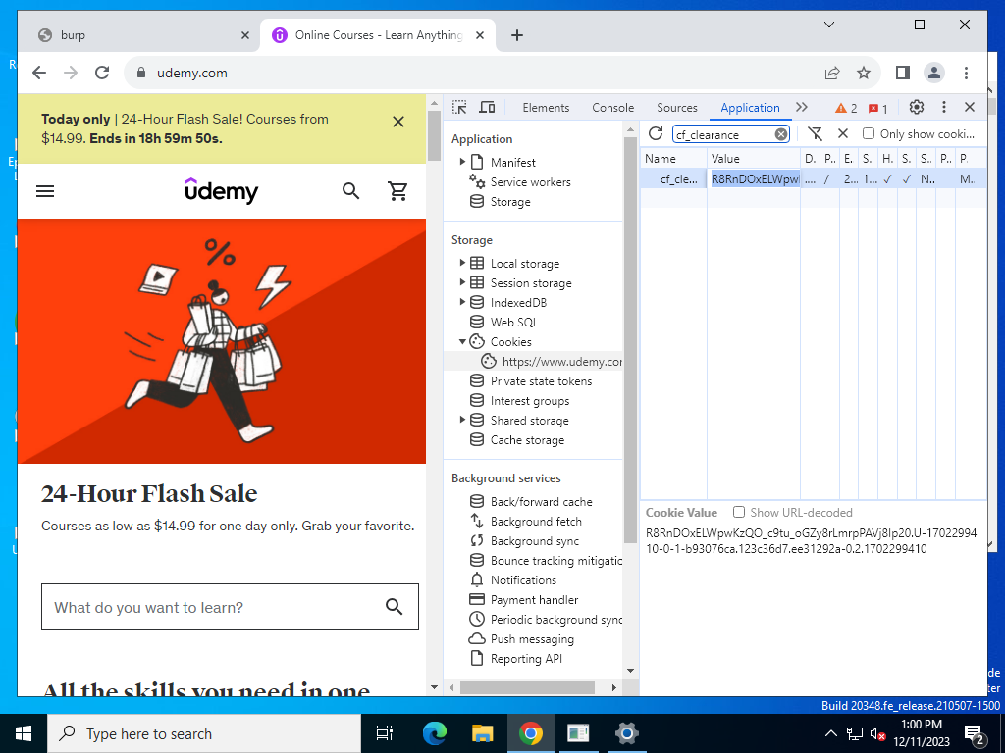Screen dimensions: 1005x753
Task: Delete selected cookie with X icon
Action: [843, 133]
